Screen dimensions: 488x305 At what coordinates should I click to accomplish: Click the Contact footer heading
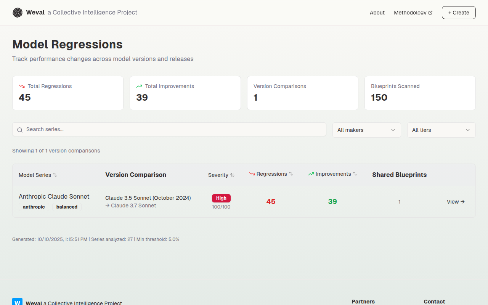point(434,302)
